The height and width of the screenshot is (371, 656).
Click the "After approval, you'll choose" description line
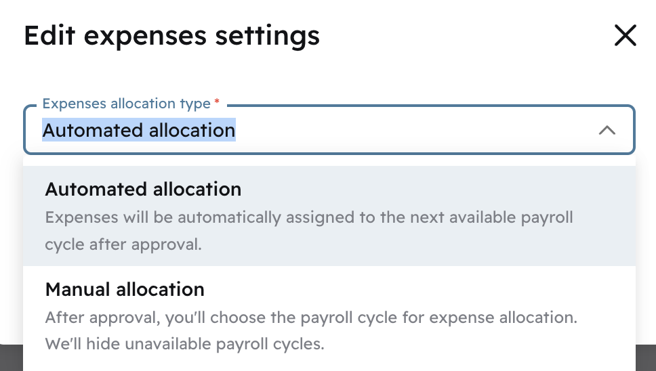coord(311,318)
